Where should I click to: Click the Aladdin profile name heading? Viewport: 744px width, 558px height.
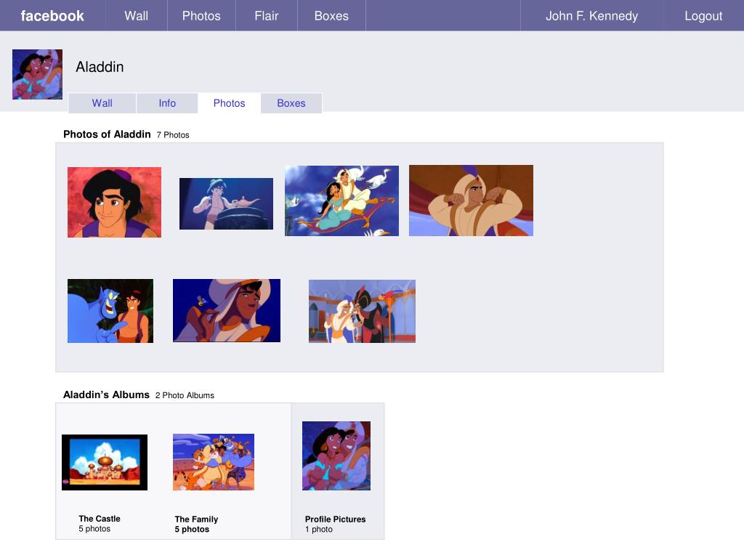(x=100, y=67)
